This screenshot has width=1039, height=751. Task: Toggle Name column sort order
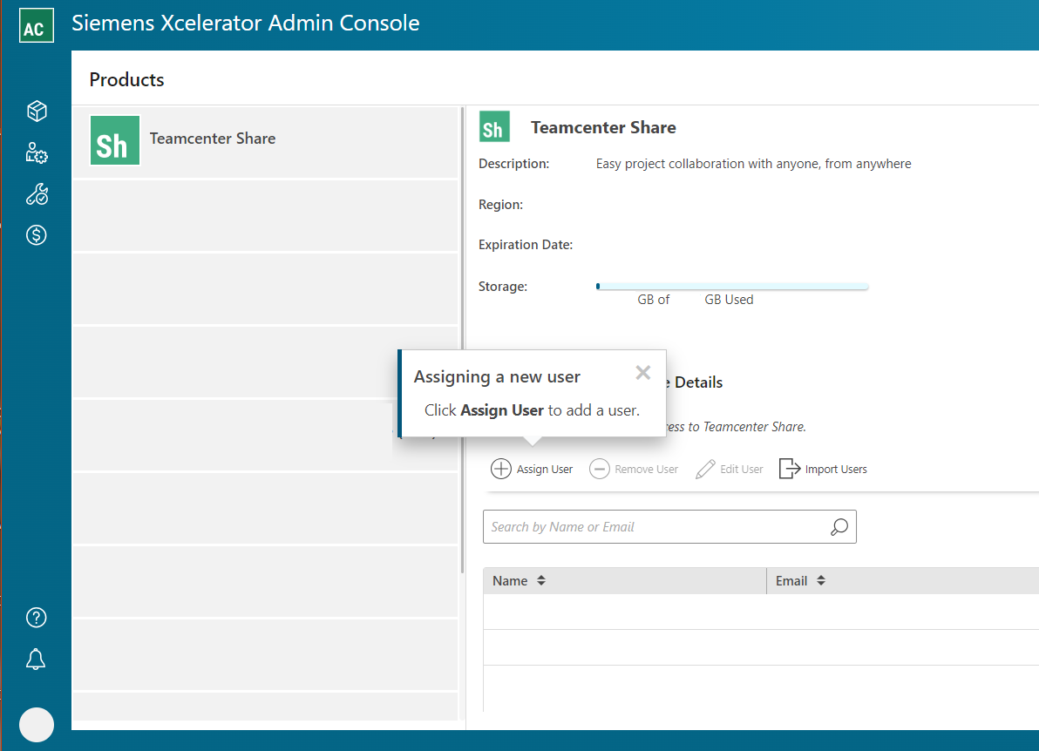pyautogui.click(x=540, y=580)
